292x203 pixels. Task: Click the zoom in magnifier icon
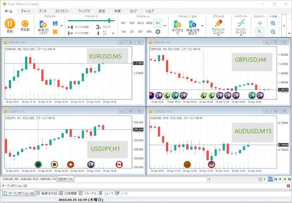273,23
